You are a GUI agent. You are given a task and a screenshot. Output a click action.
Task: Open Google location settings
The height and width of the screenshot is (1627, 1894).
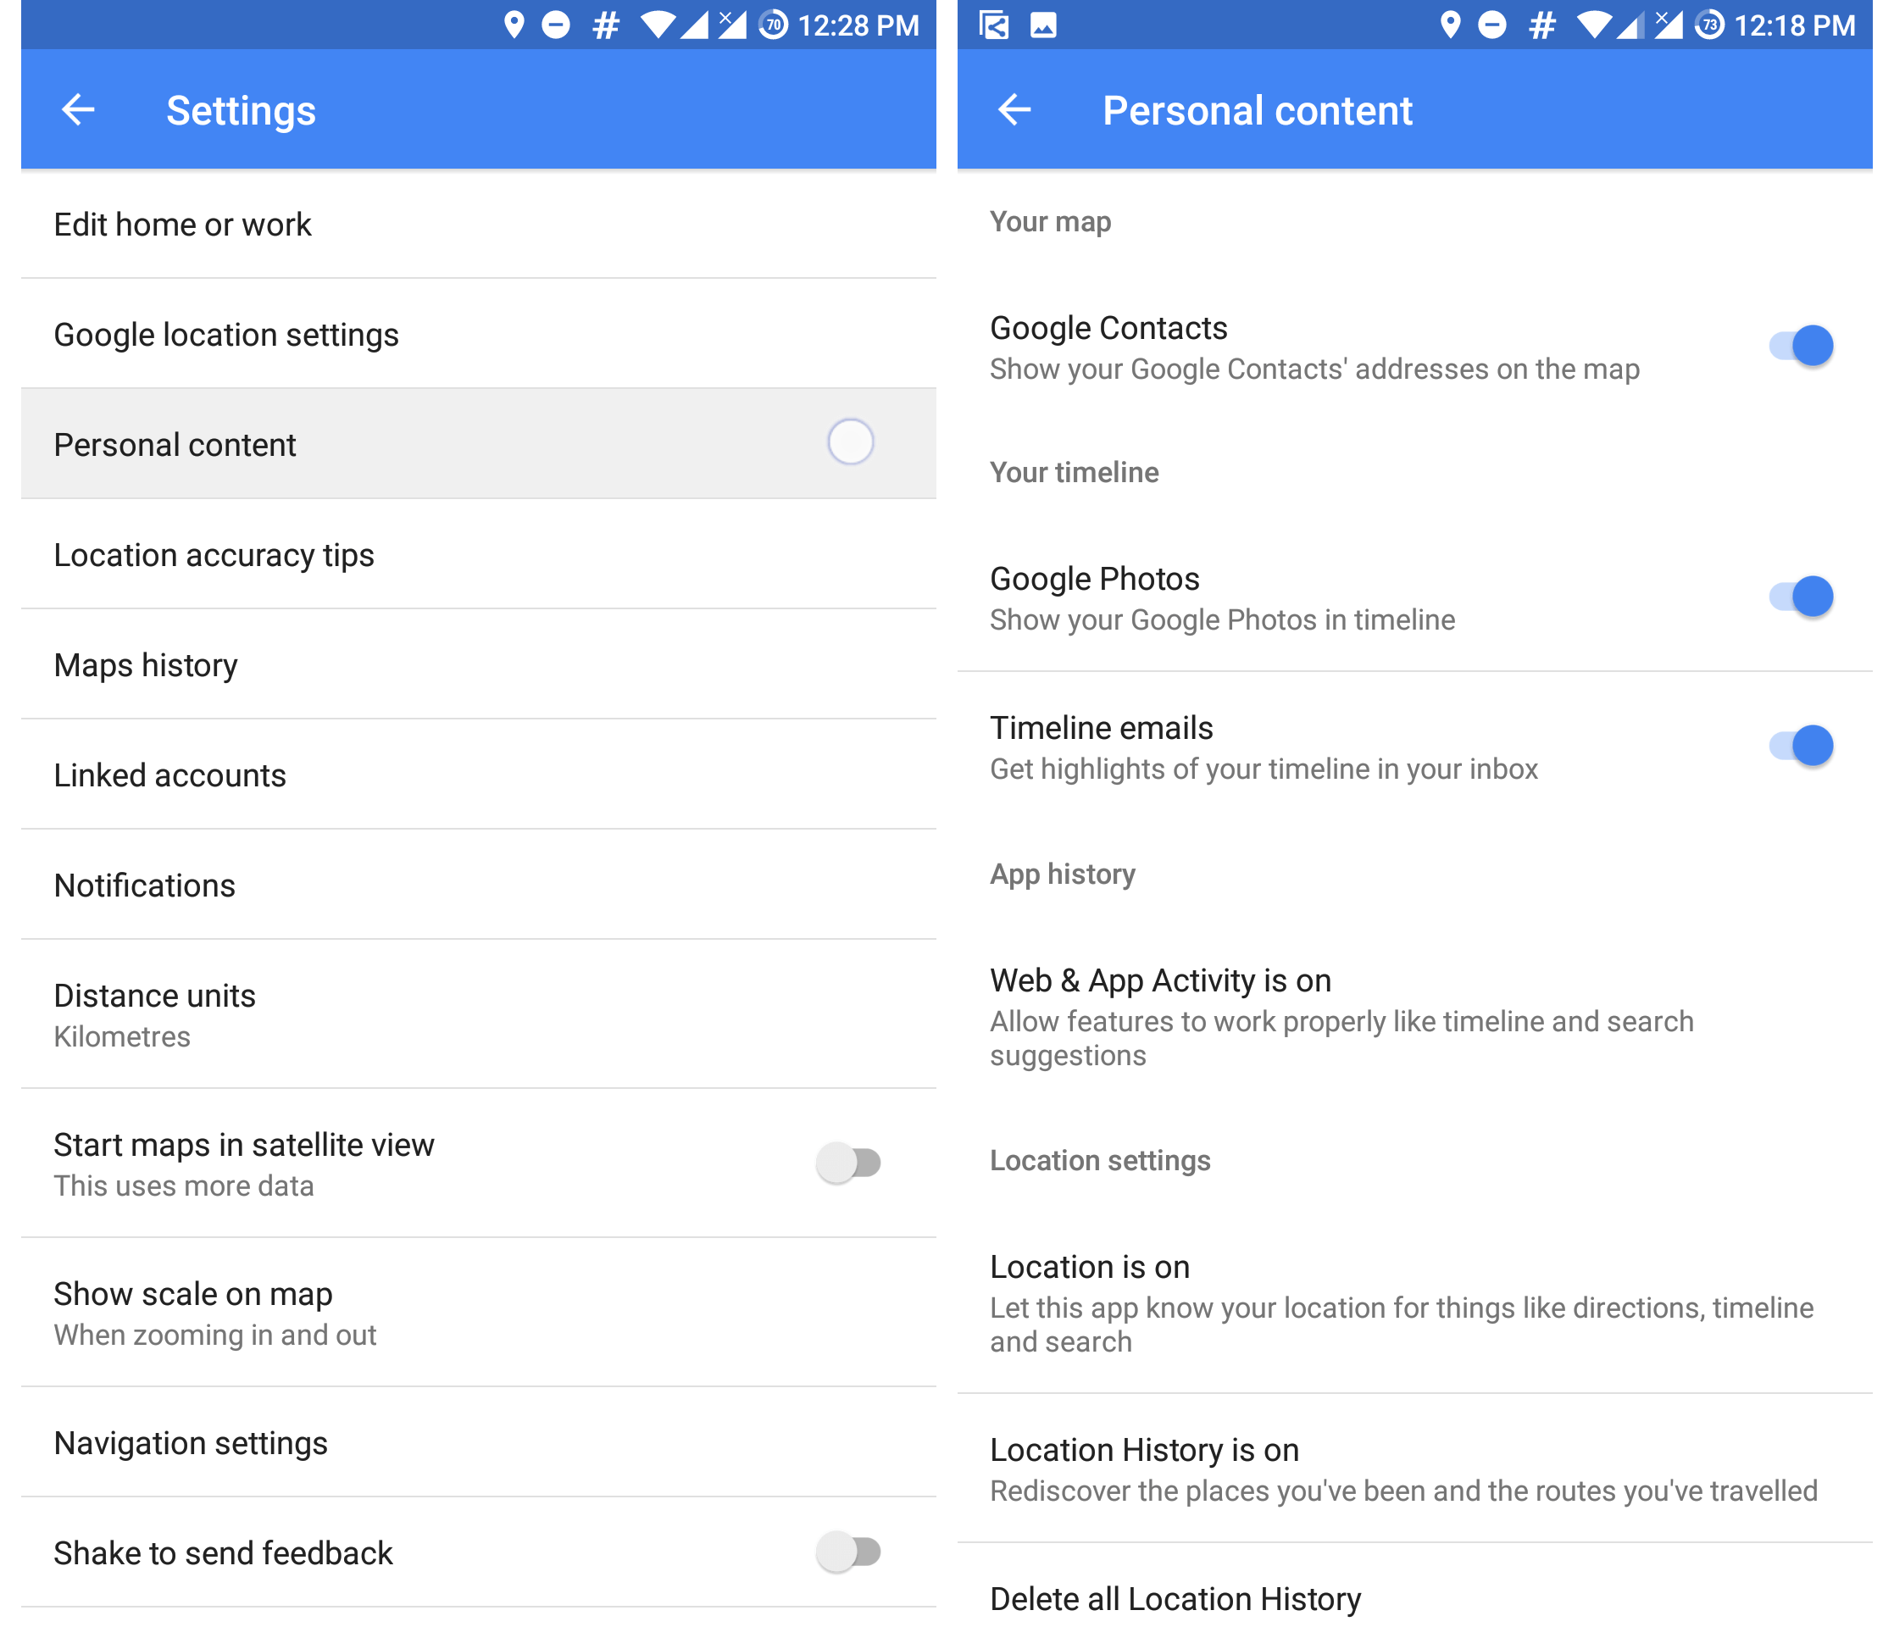coord(478,334)
